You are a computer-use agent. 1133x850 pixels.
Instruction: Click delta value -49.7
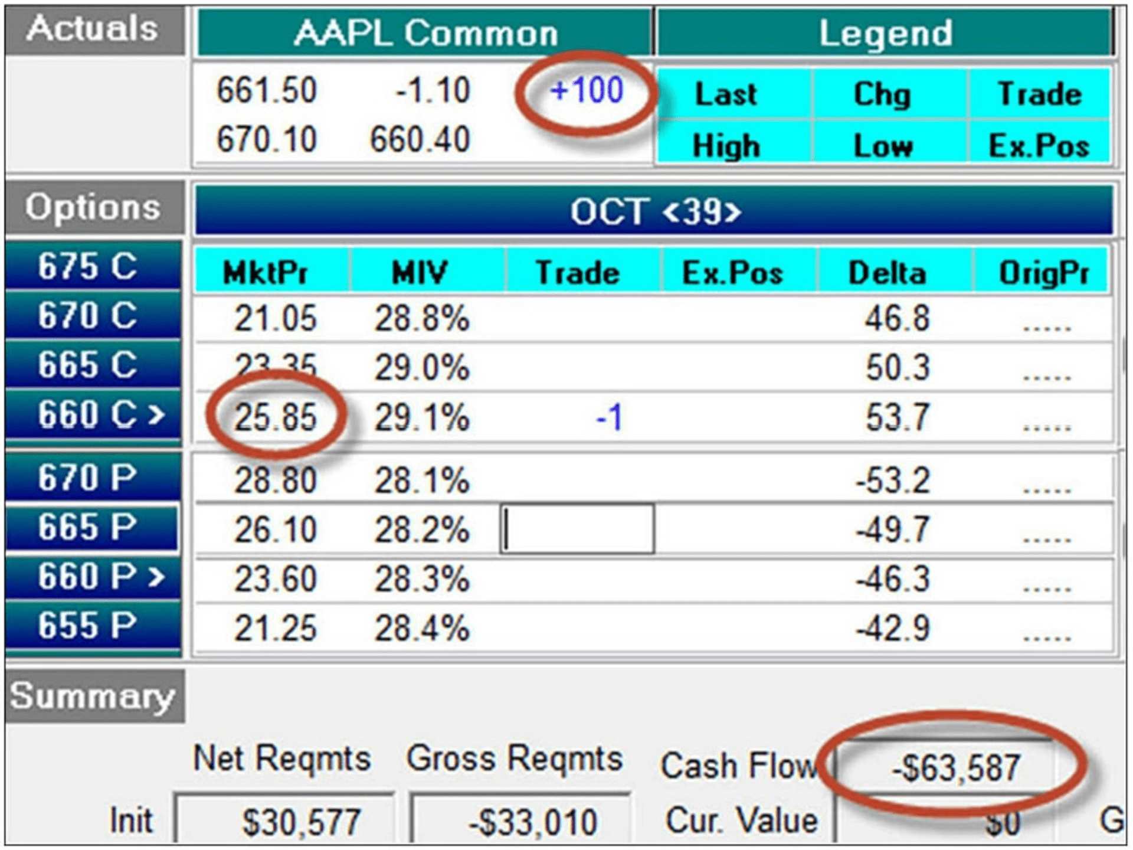coord(893,529)
